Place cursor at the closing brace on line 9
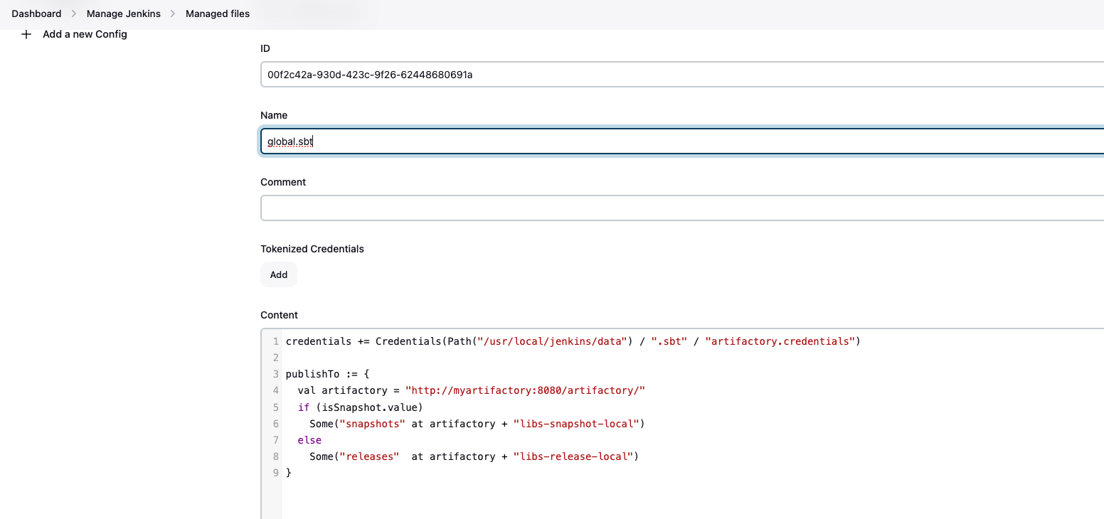This screenshot has height=519, width=1104. (x=289, y=473)
